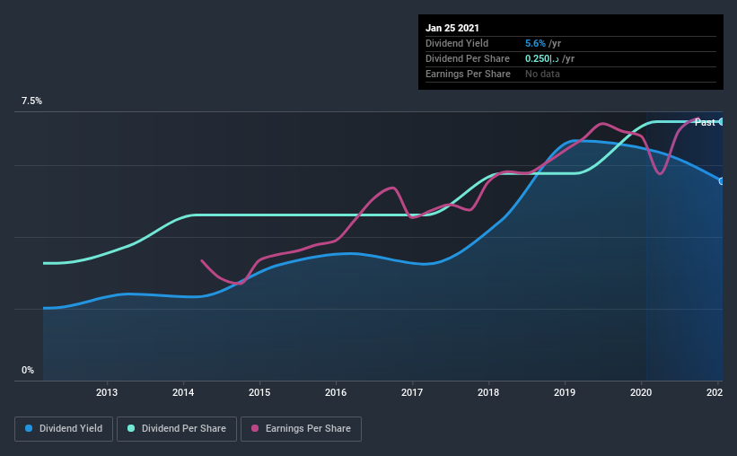Click the 2013 x-axis label
Image resolution: width=737 pixels, height=456 pixels.
tap(107, 392)
